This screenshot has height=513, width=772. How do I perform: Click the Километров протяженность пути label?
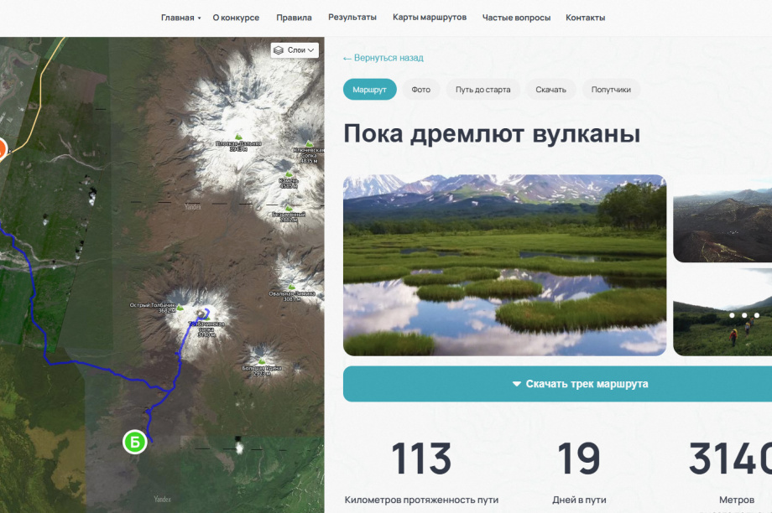421,500
